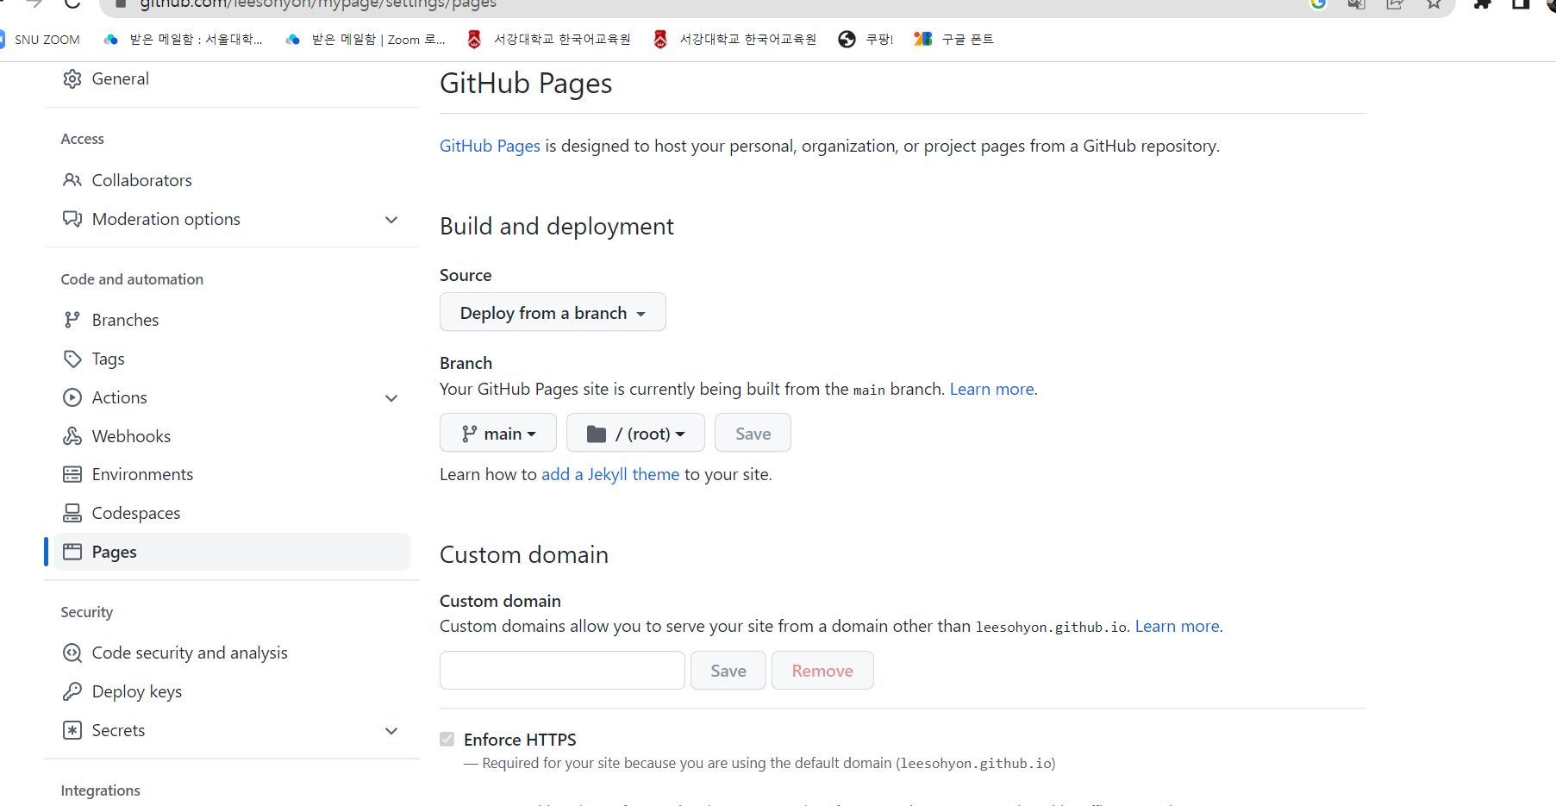Expand the Actions settings section
The height and width of the screenshot is (806, 1556).
[391, 398]
